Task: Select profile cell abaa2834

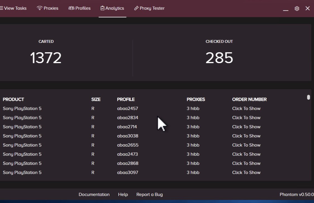Action: (128, 118)
